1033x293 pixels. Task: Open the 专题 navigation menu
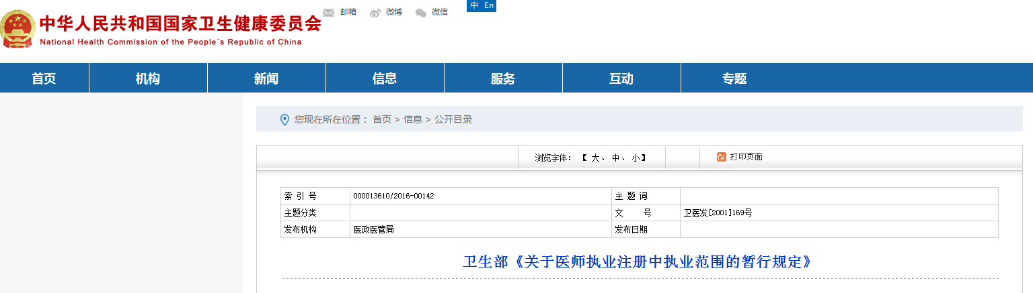coord(734,78)
